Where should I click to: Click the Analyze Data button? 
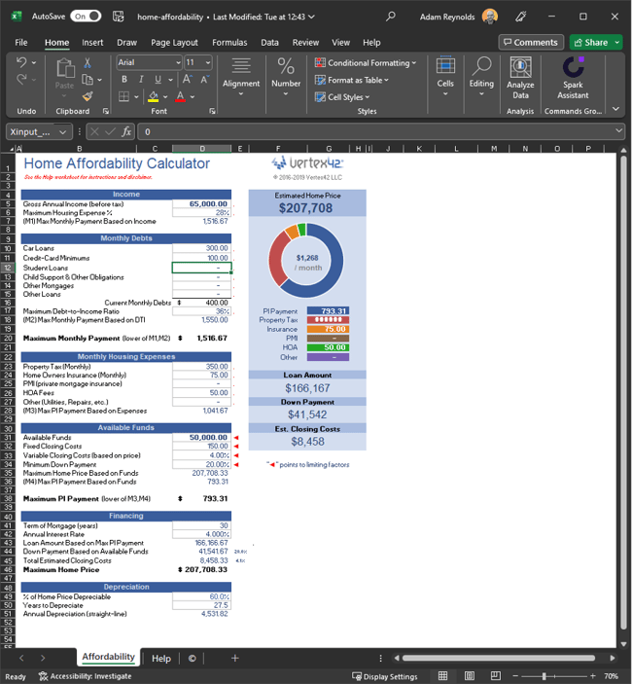(520, 79)
